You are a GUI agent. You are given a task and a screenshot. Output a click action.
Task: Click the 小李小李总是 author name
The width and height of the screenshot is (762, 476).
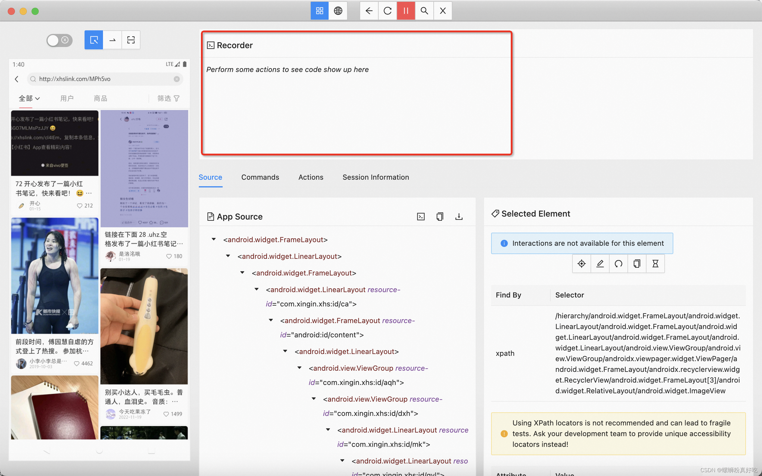pos(48,361)
